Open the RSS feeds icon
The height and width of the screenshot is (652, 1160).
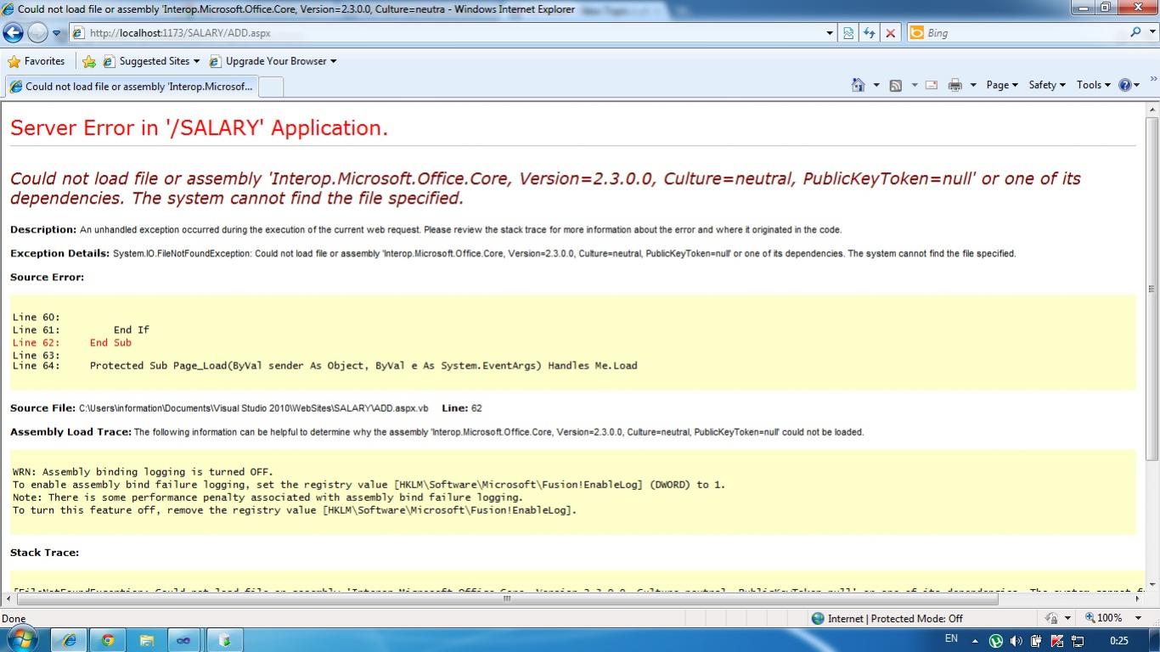895,85
